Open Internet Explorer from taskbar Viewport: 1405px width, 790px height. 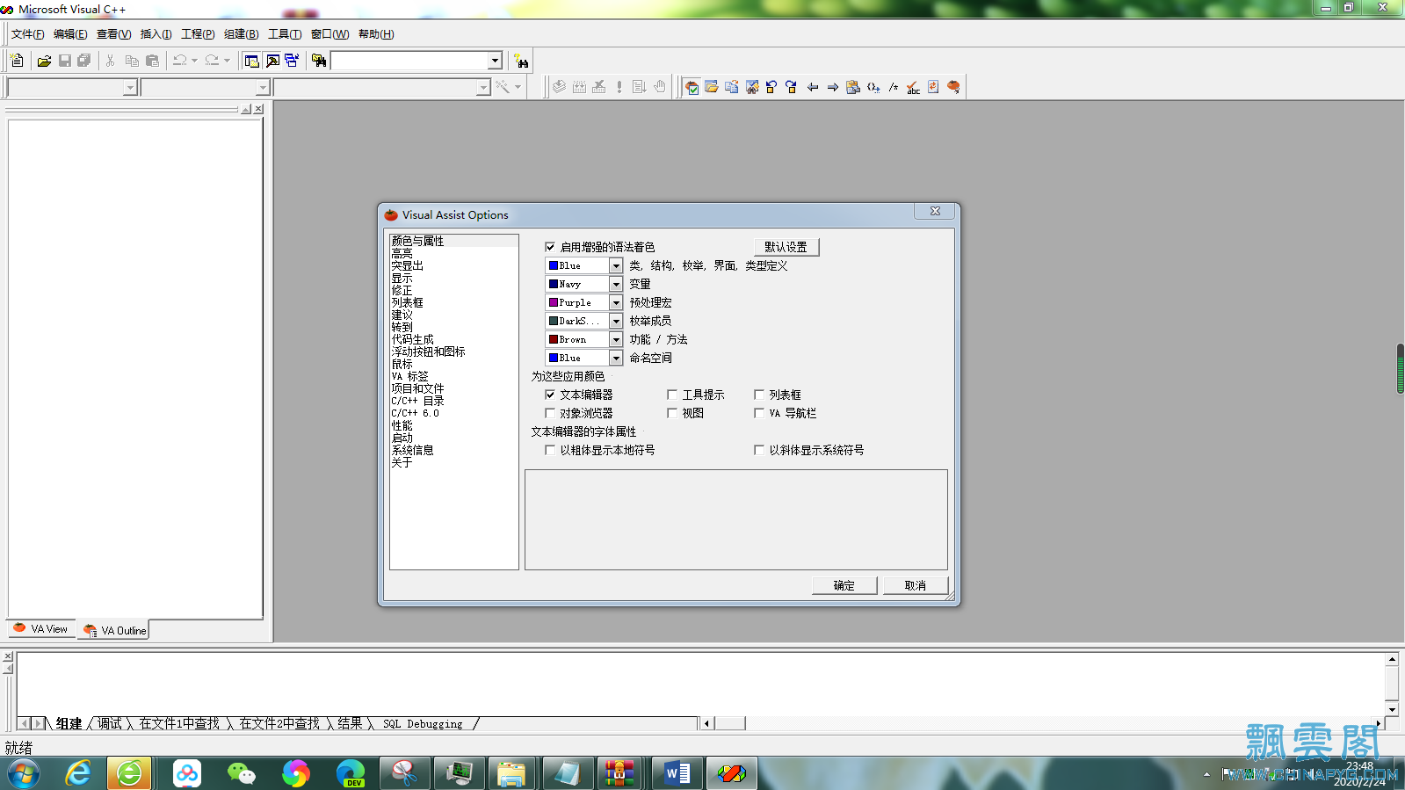78,773
